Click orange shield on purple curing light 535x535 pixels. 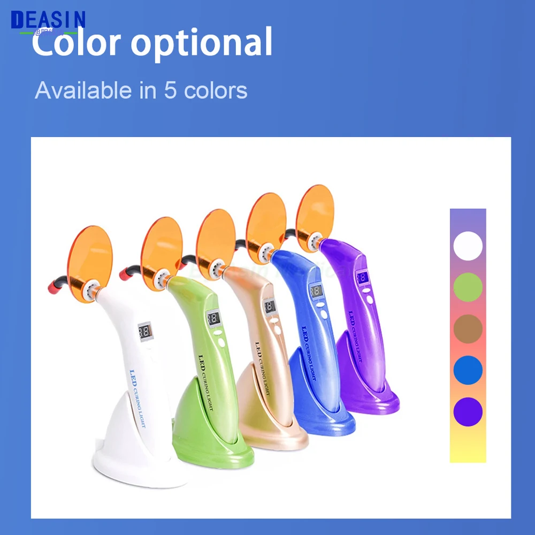315,217
